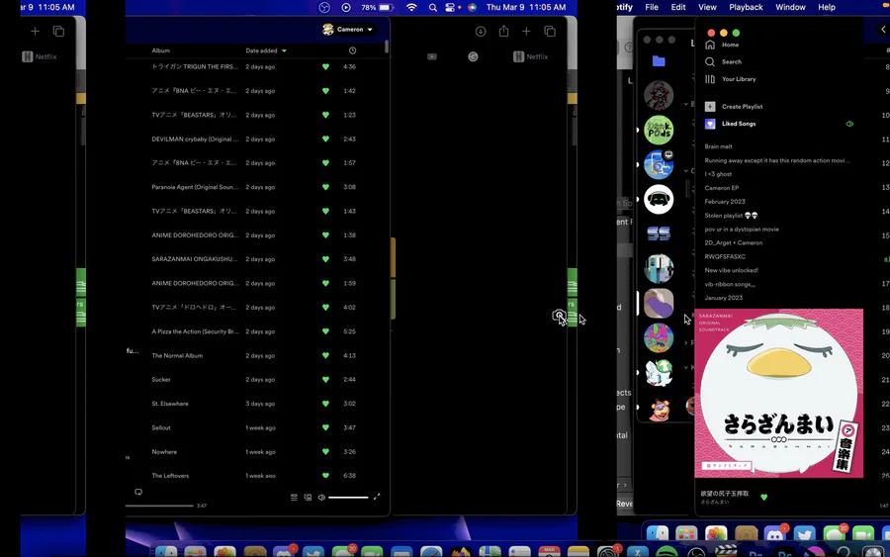Open the Google favorite icon in Safari
This screenshot has height=557, width=890.
tap(473, 56)
